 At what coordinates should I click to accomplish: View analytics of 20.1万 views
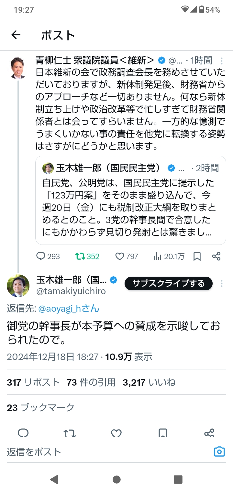169,257
